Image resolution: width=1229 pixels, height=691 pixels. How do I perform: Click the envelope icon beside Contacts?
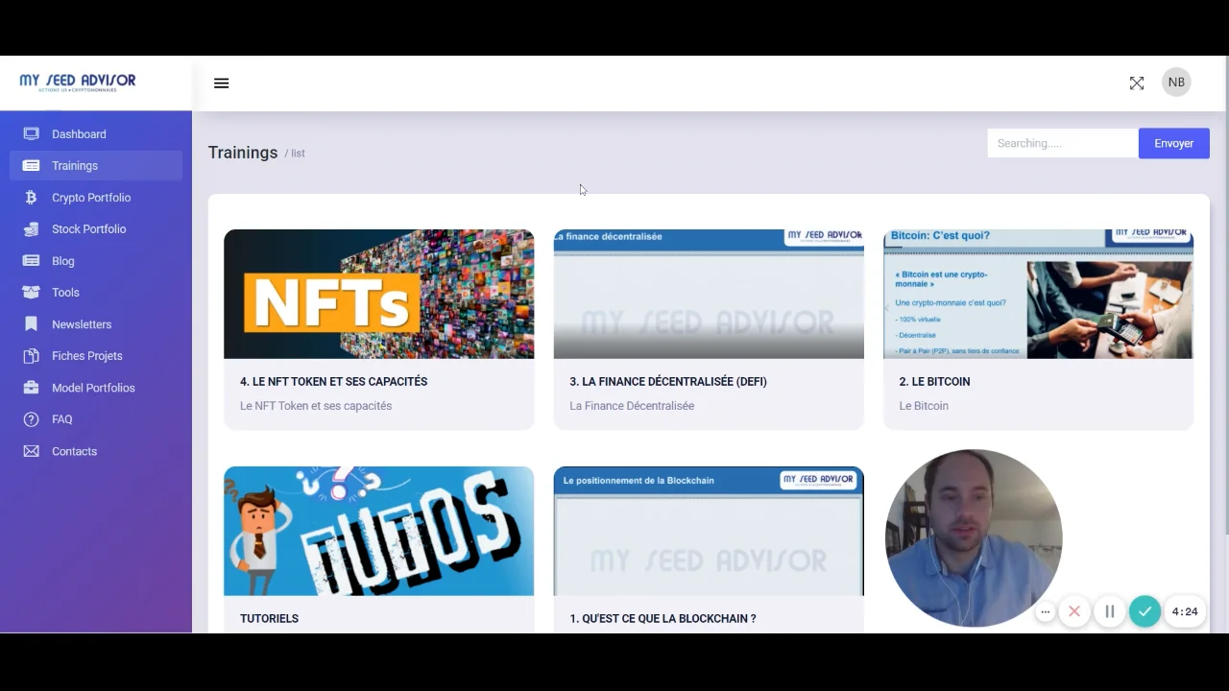click(32, 451)
